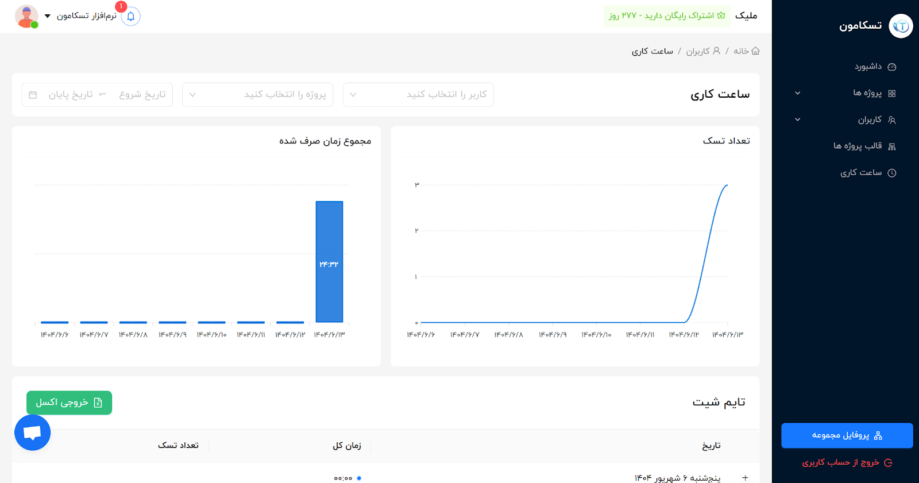Open the پروژه را انتخاب کنید dropdown

pos(257,95)
